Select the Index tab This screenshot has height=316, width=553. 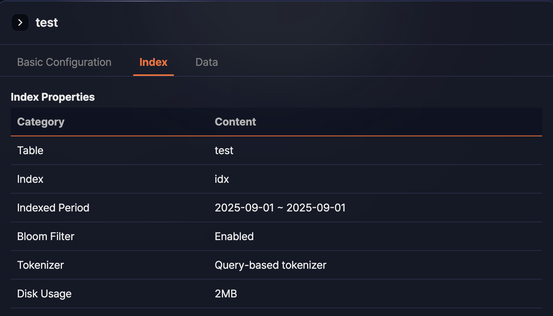tap(153, 62)
